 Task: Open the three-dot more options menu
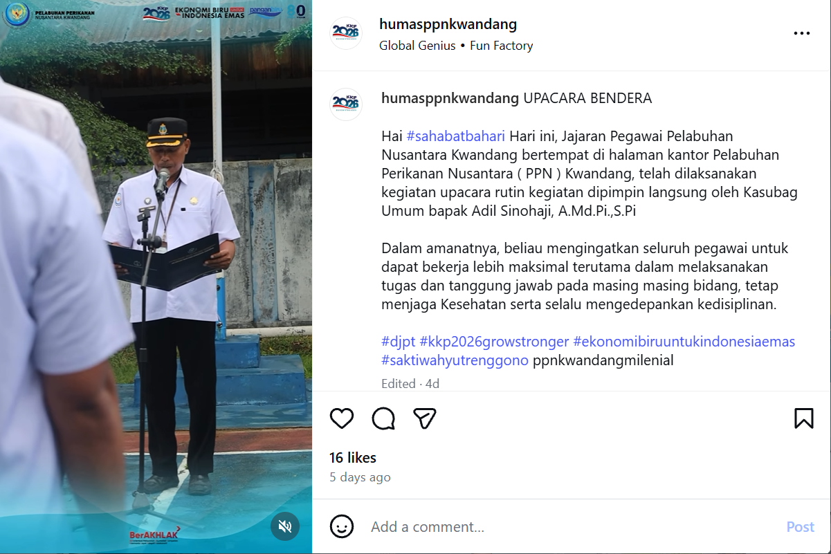click(x=802, y=33)
